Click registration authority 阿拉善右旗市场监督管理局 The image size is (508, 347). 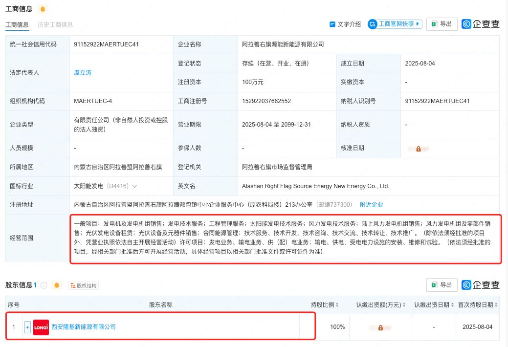click(277, 167)
